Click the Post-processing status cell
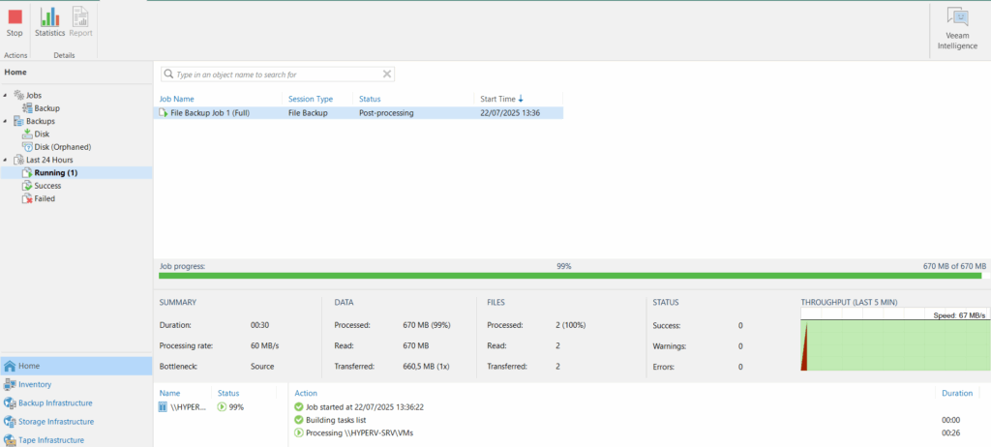 tap(386, 113)
